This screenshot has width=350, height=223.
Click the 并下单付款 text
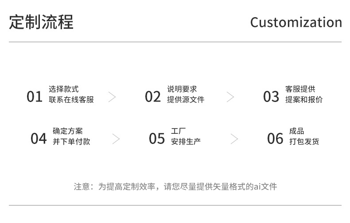71,142
